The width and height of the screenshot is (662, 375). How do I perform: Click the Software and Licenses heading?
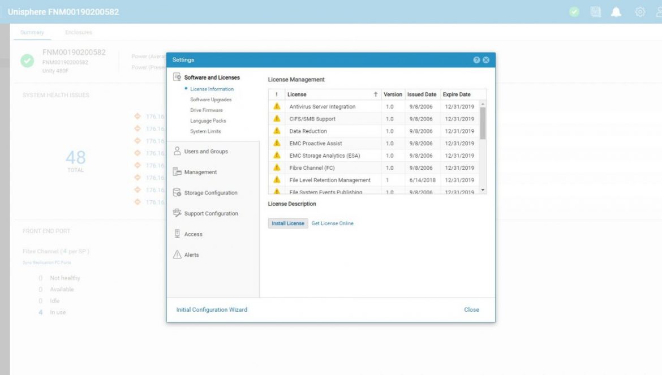coord(212,77)
